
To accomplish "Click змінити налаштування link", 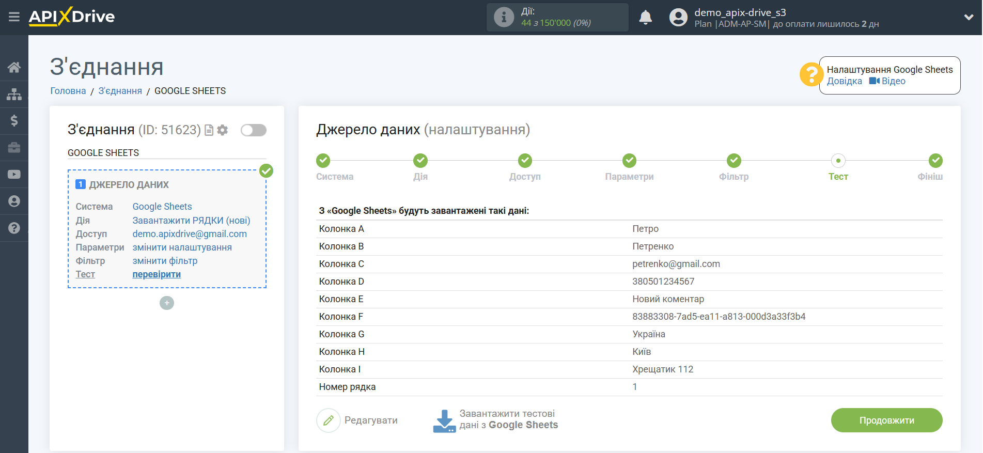I will (182, 247).
